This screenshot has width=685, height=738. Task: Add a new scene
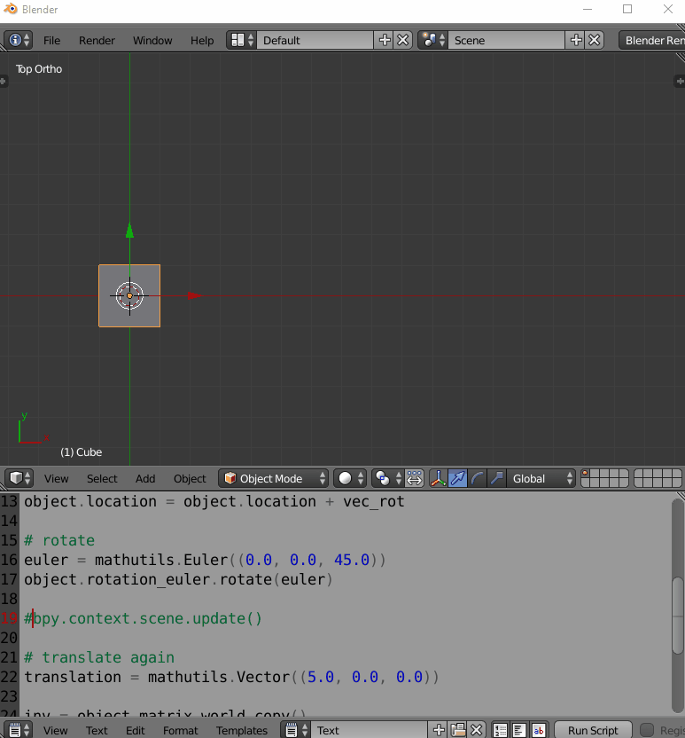pyautogui.click(x=576, y=40)
